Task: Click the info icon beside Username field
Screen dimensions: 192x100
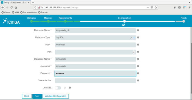Action: pos(138,66)
